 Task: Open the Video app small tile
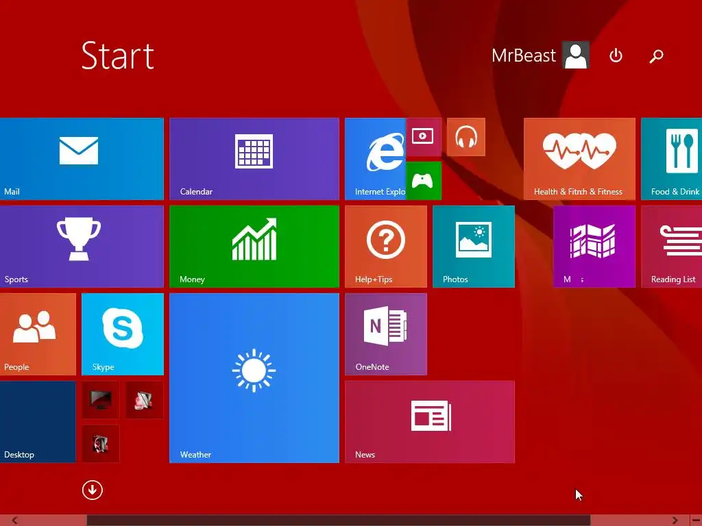coord(424,137)
